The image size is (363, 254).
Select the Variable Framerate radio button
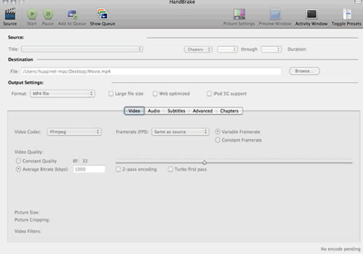218,132
